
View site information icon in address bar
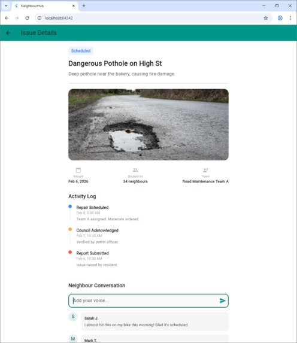click(40, 18)
